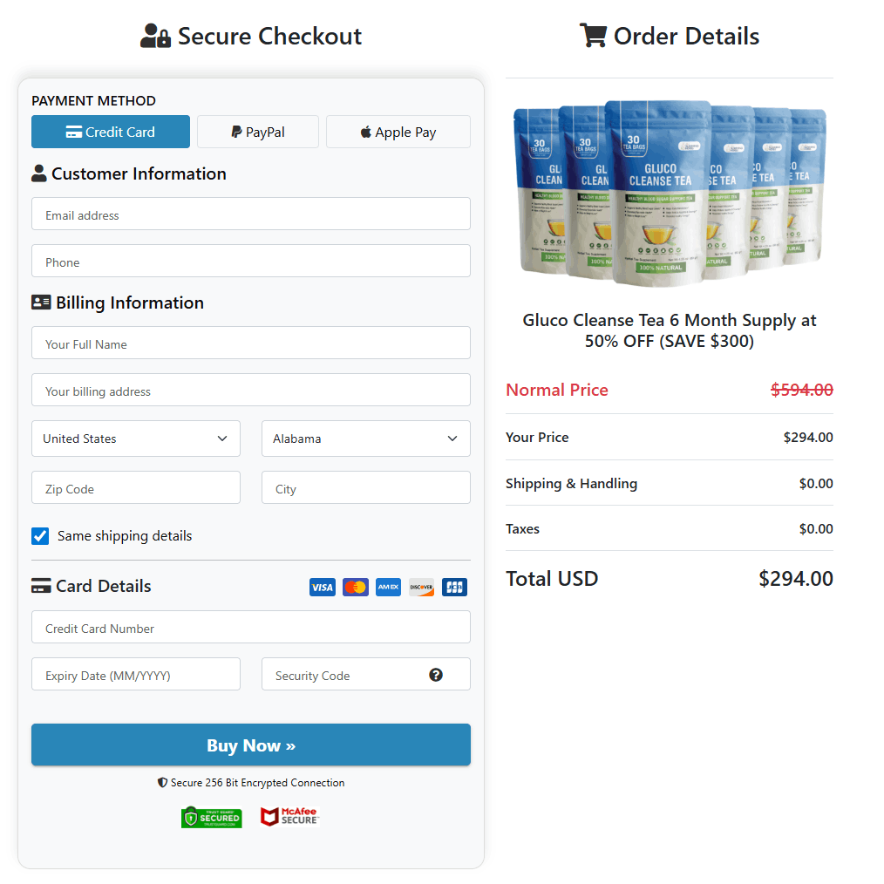Click the Credit Card Number field
Viewport: 884px width, 884px height.
(x=251, y=627)
